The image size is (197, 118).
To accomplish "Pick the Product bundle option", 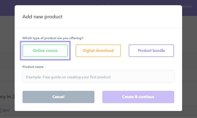I will [x=151, y=51].
